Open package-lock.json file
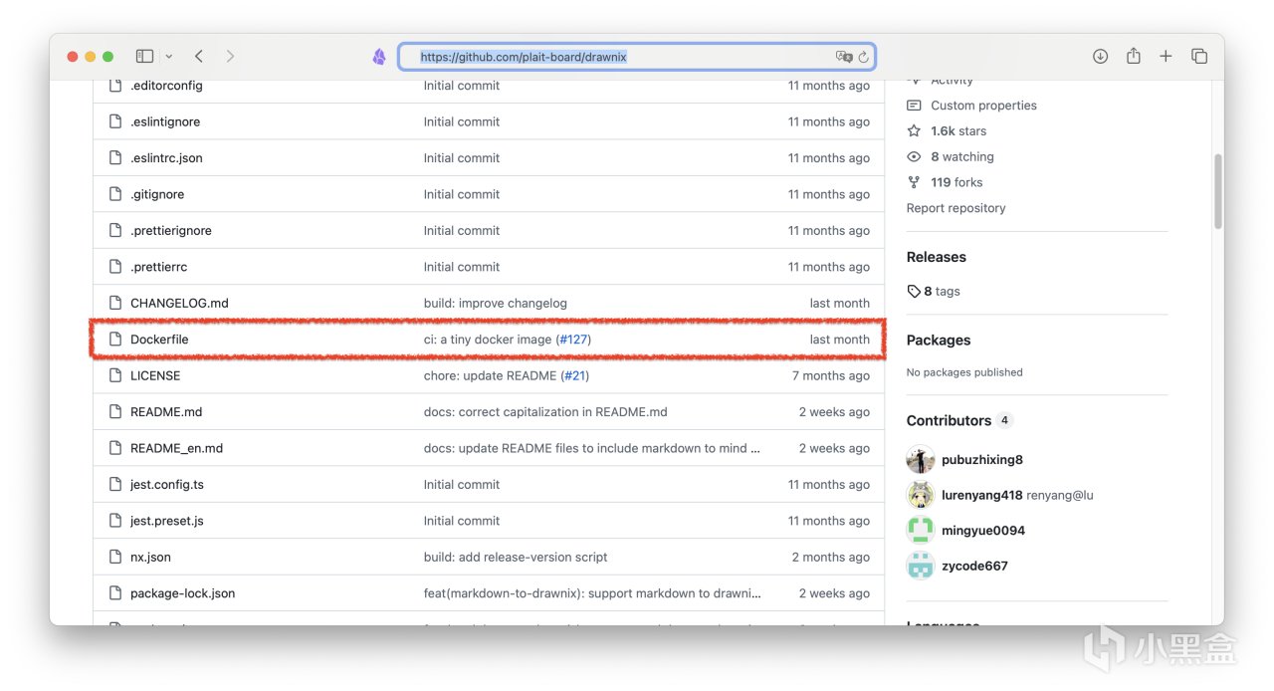Image resolution: width=1274 pixels, height=691 pixels. tap(183, 593)
